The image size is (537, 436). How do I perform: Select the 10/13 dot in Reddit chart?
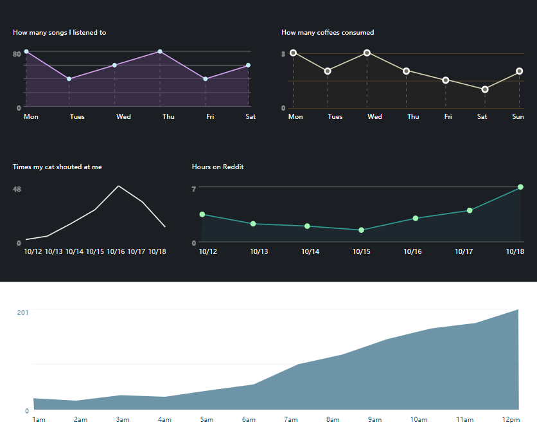click(x=253, y=224)
